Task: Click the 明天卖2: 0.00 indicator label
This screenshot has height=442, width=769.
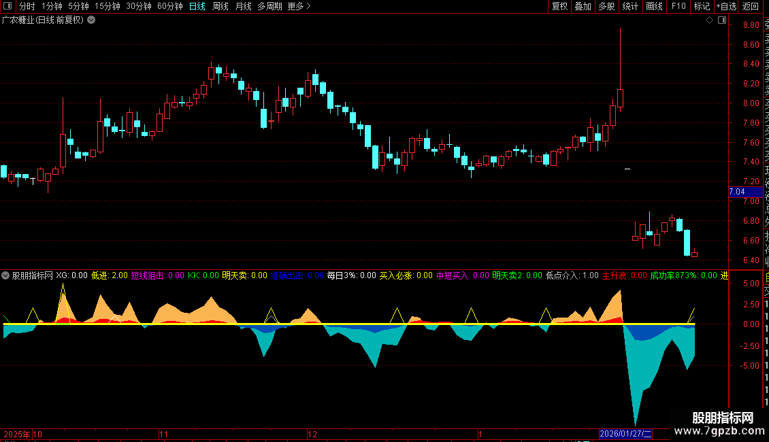Action: click(x=517, y=275)
